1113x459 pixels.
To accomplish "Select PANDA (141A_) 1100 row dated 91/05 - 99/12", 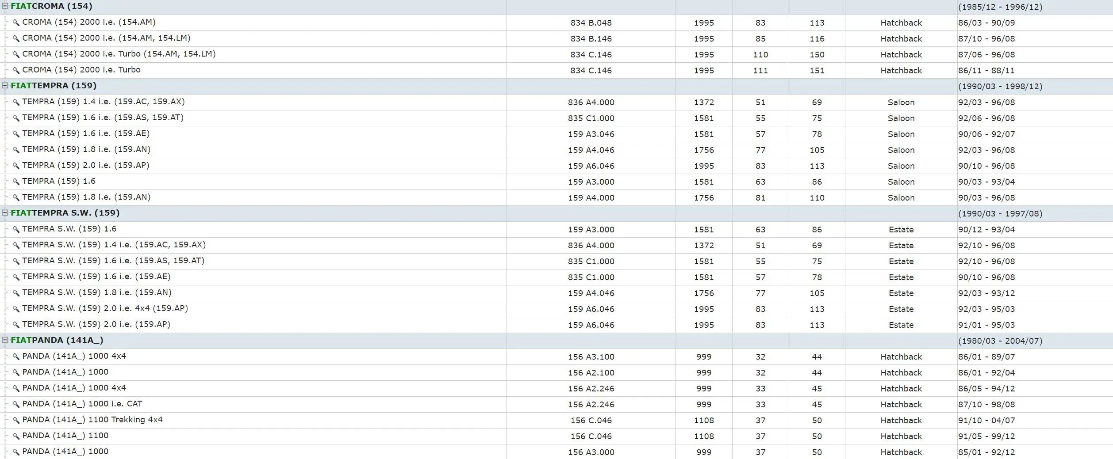I will tap(556, 436).
